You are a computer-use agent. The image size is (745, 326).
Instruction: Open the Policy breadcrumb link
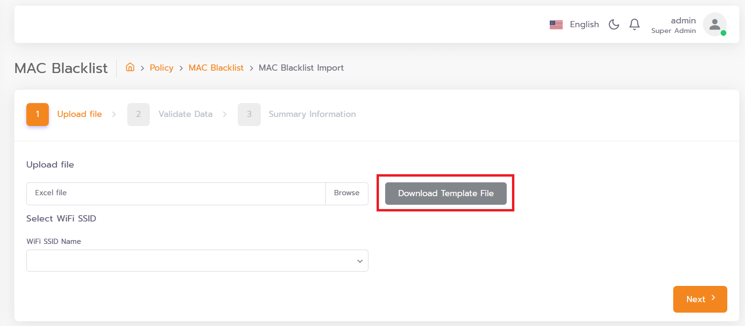161,68
